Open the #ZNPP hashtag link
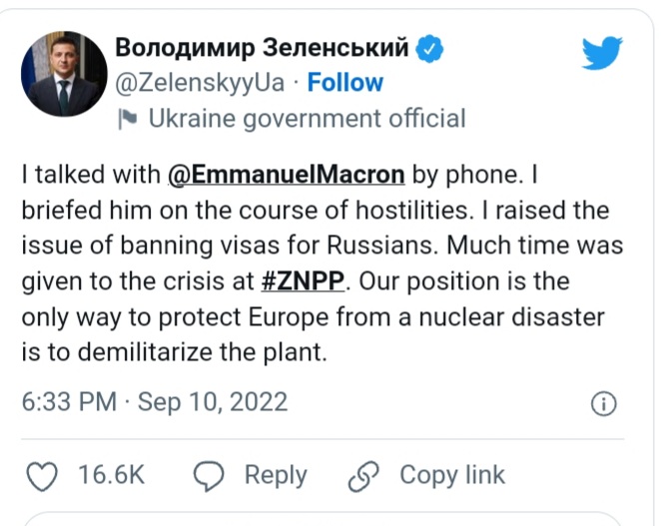 click(x=305, y=281)
